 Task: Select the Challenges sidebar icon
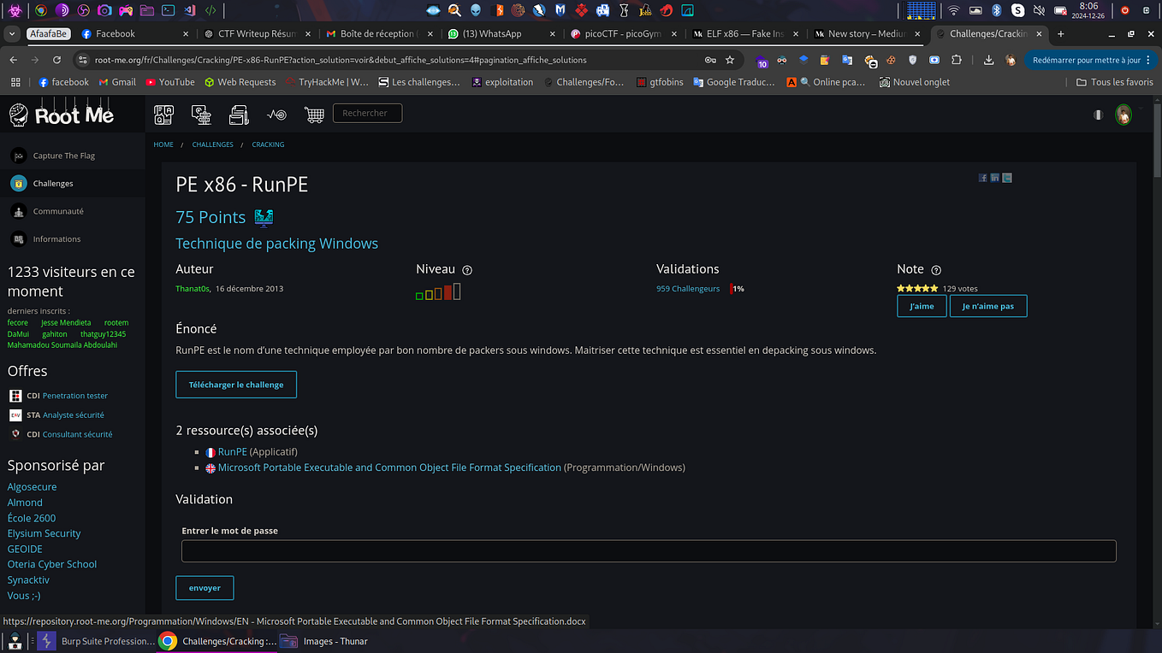[19, 183]
